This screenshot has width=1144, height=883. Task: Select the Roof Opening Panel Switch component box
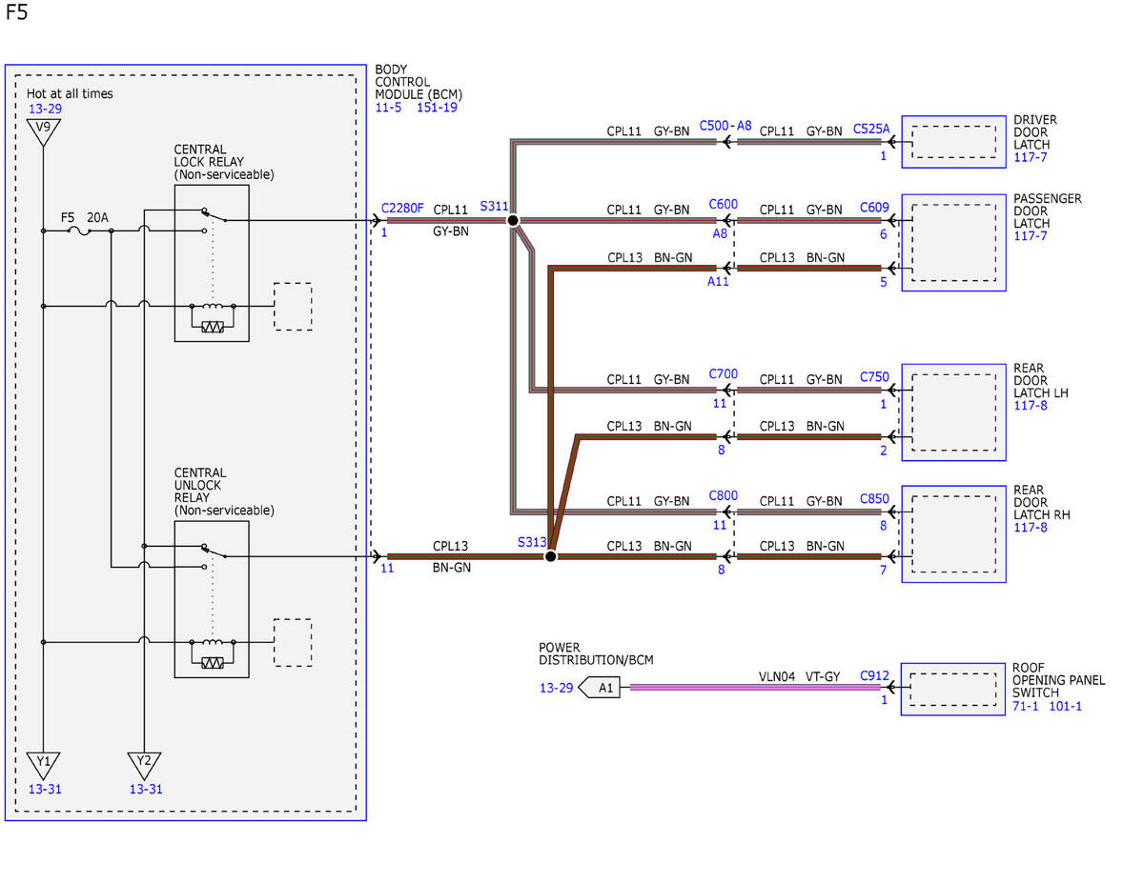pos(953,689)
